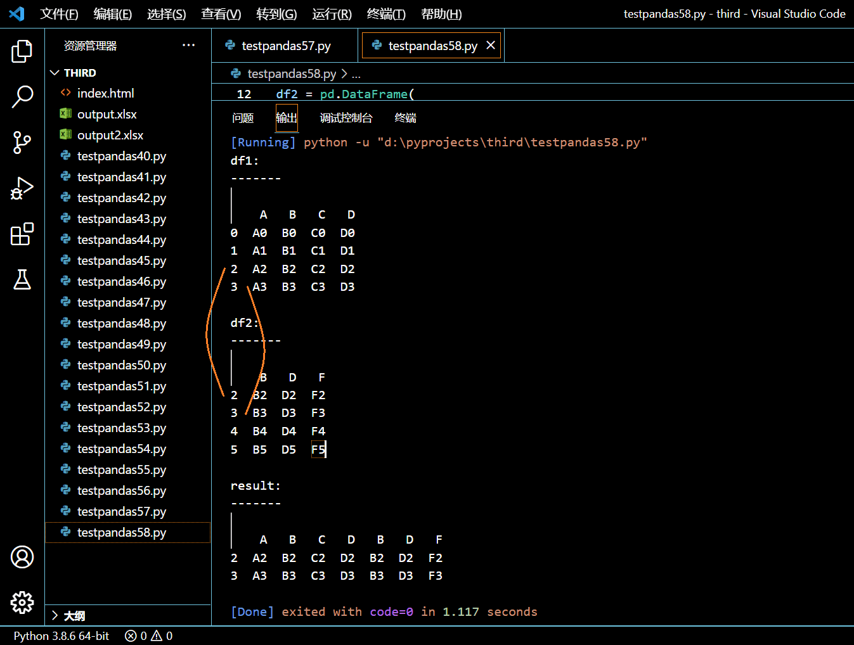Select the Python 3.8.6 64-bit interpreter

click(x=61, y=635)
